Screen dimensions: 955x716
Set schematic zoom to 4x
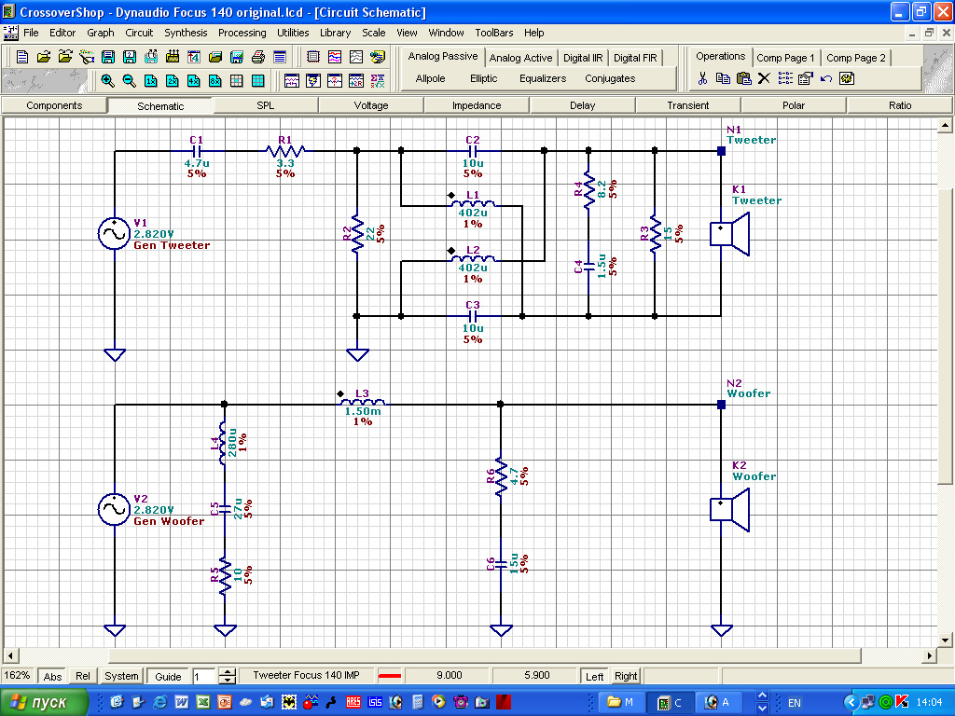pyautogui.click(x=194, y=80)
